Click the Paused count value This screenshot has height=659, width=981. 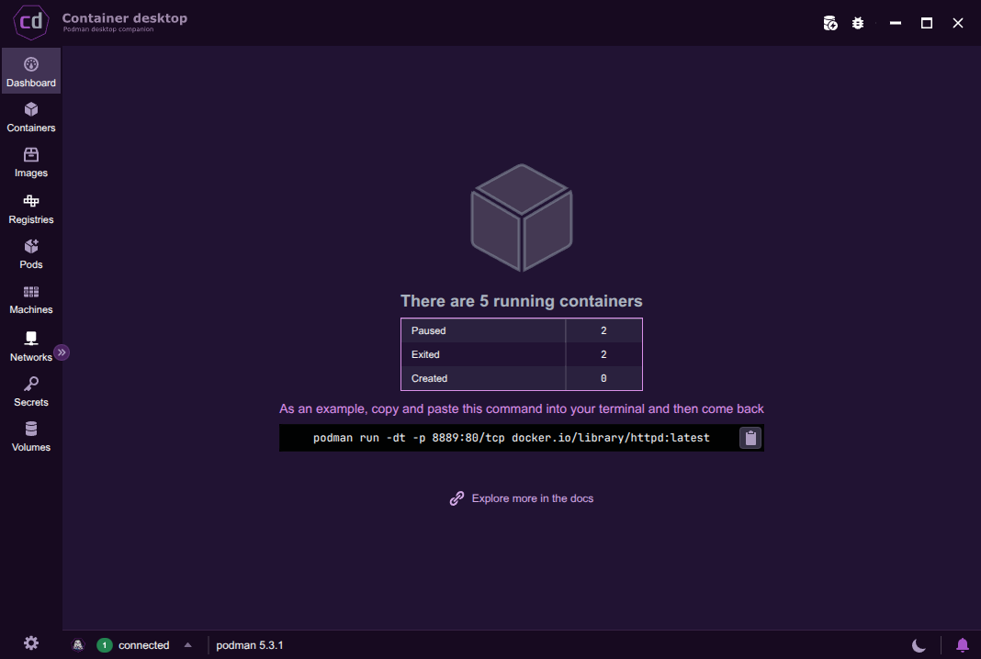tap(603, 330)
